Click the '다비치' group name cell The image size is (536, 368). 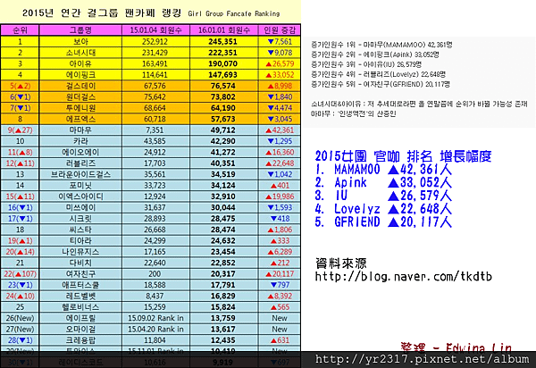tap(80, 263)
